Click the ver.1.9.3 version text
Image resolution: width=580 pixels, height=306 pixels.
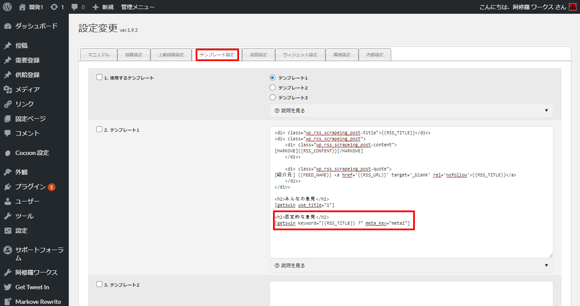click(129, 30)
